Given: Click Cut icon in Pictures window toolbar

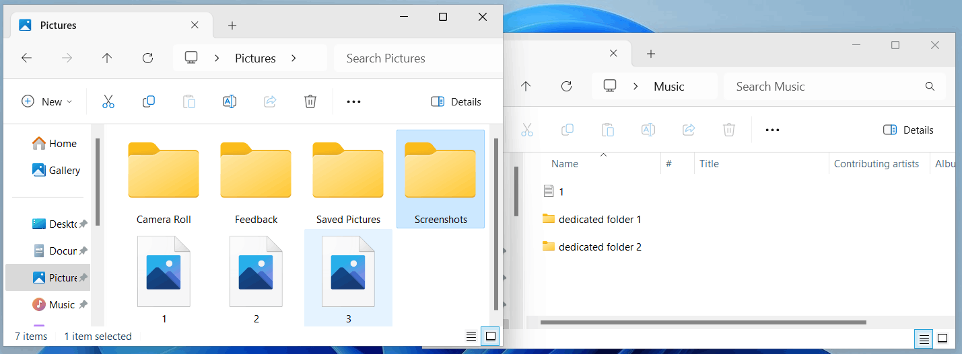Looking at the screenshot, I should point(108,102).
